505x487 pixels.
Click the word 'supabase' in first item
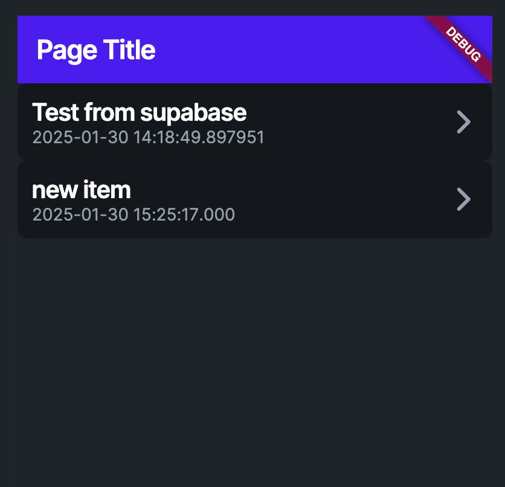[x=193, y=114]
